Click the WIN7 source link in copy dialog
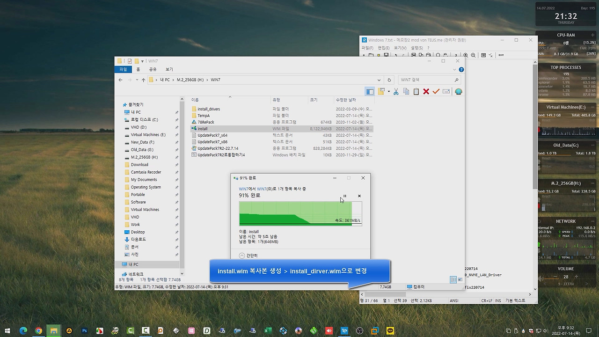The height and width of the screenshot is (337, 599). (x=243, y=189)
